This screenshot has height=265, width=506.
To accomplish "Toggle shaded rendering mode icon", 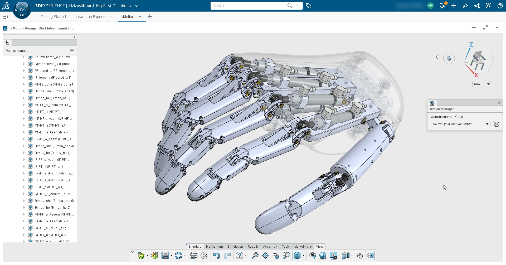I will (x=323, y=255).
